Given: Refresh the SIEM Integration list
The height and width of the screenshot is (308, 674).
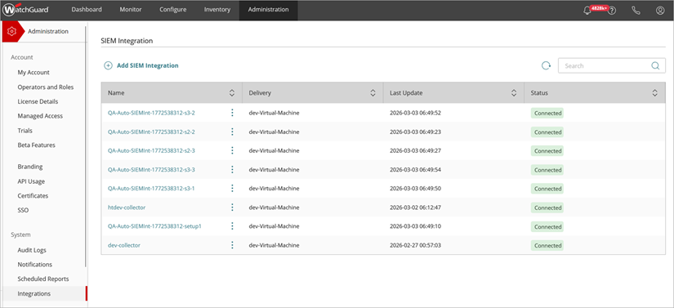Looking at the screenshot, I should pyautogui.click(x=546, y=65).
